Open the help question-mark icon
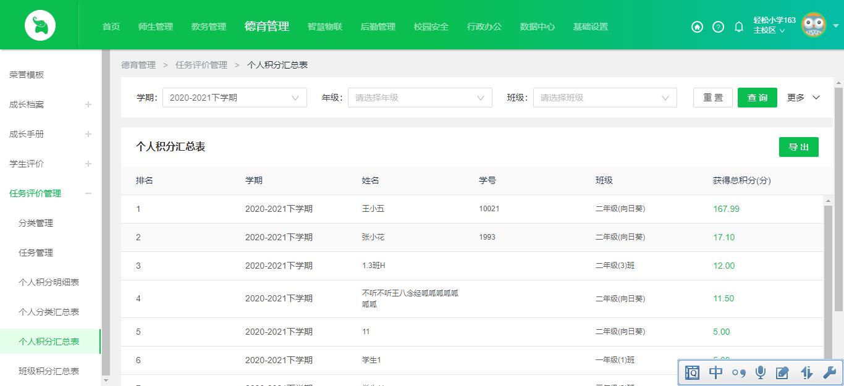Image resolution: width=844 pixels, height=386 pixels. pos(718,27)
